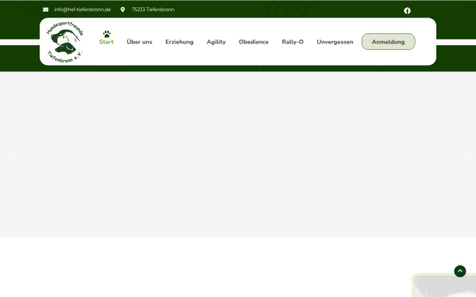Screen dimensions: 476x297
Task: Open the Hundesportfreunde Tiefenbronn logo
Action: (x=65, y=42)
